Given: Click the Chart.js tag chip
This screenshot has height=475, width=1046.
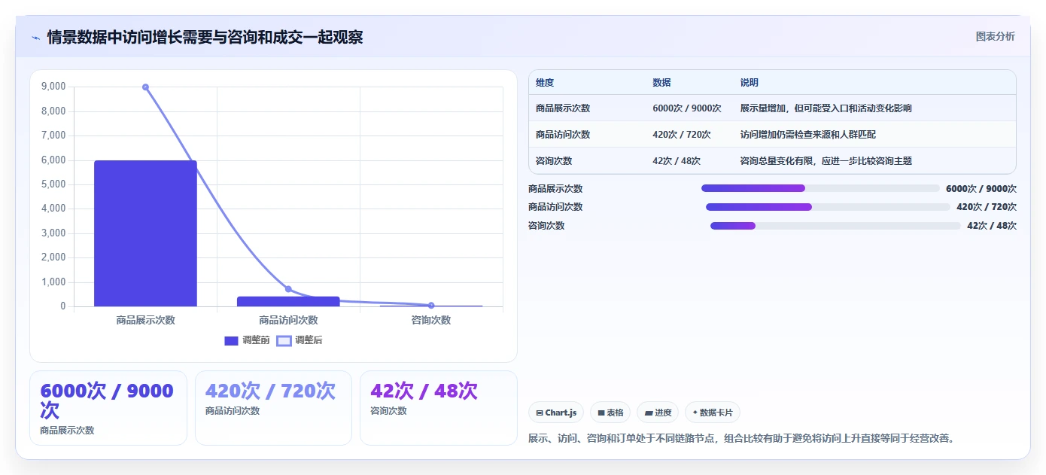Looking at the screenshot, I should tap(556, 413).
